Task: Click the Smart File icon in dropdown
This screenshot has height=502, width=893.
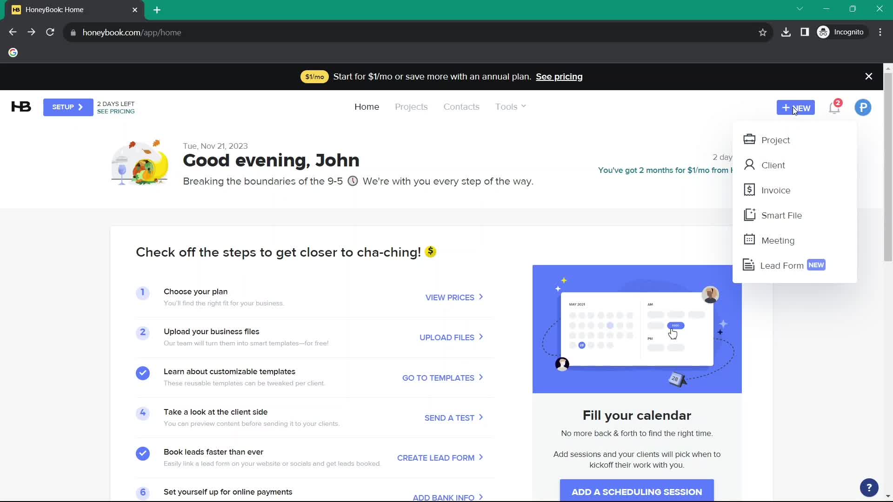Action: [749, 215]
